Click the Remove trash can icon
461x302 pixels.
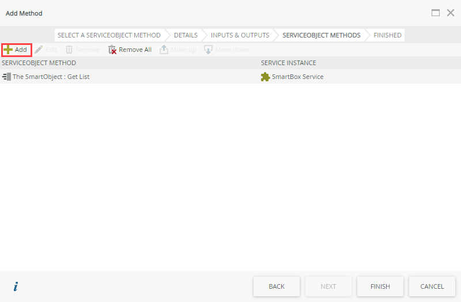click(69, 50)
